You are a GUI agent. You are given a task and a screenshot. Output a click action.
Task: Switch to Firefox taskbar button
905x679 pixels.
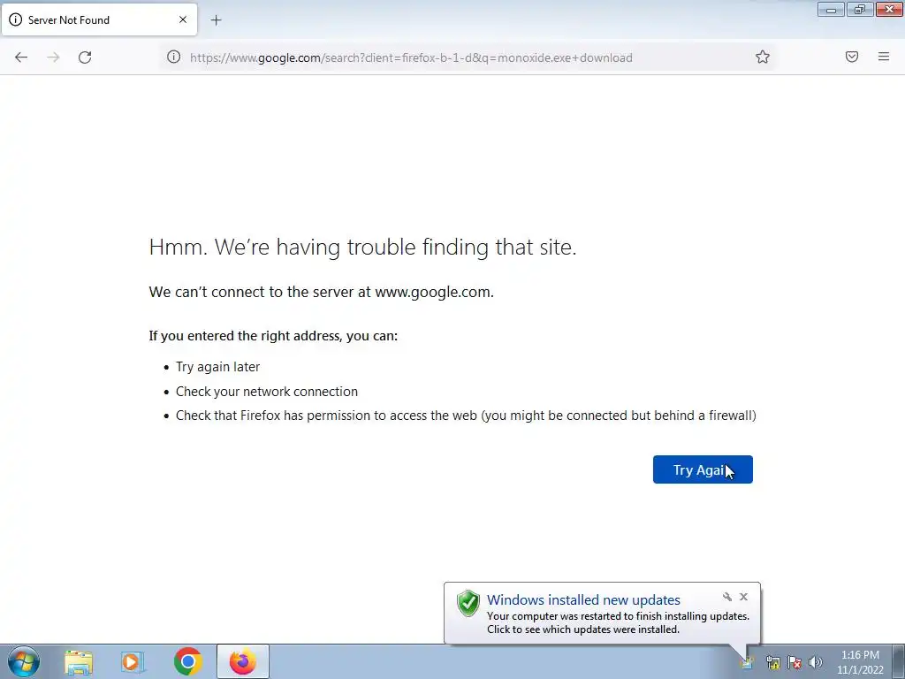(x=243, y=661)
